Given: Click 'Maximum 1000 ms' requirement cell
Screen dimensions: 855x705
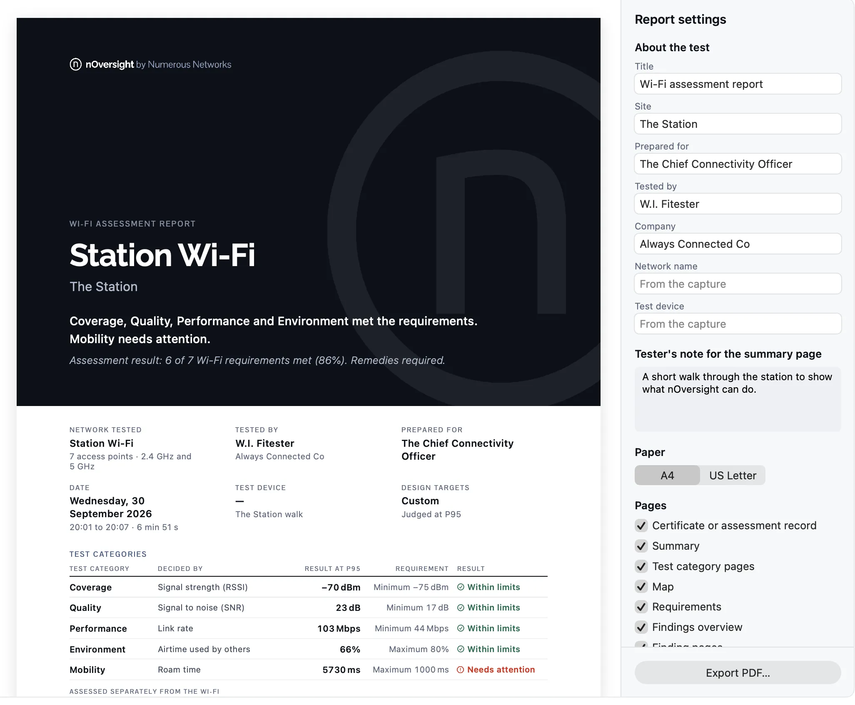Looking at the screenshot, I should click(411, 670).
